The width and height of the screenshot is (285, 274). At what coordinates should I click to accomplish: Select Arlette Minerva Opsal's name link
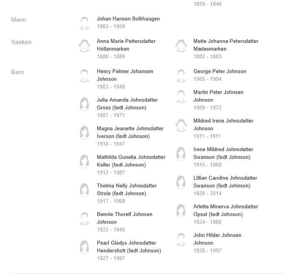coord(226,210)
